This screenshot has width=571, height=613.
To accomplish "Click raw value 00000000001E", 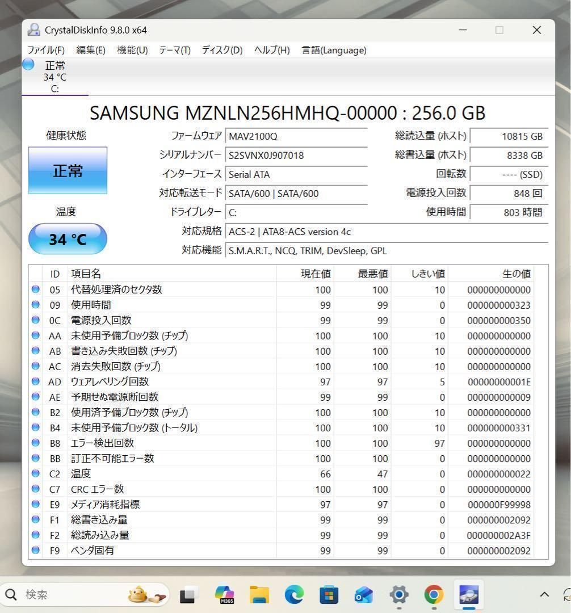I will [499, 382].
